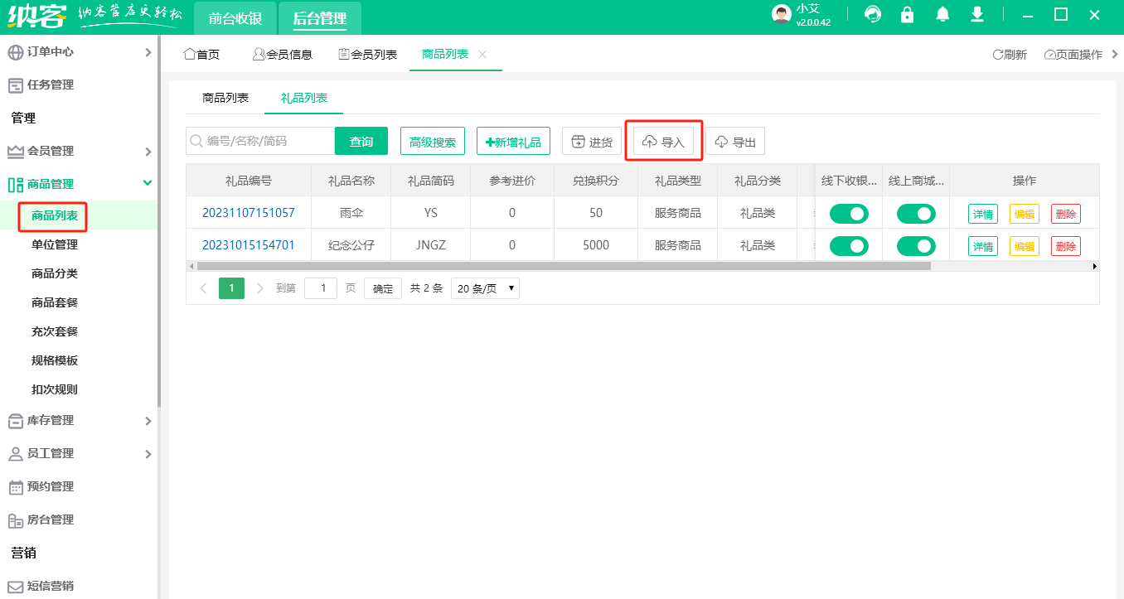
Task: Click the download arrow icon in title bar
Action: click(977, 15)
